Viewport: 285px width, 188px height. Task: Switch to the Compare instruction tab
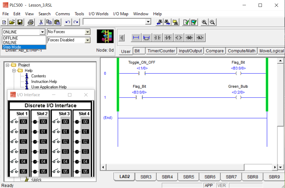point(215,51)
